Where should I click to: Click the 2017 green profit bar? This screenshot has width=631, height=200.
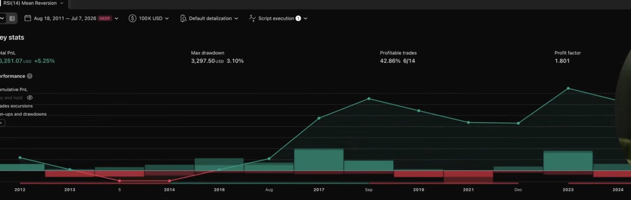coord(319,159)
